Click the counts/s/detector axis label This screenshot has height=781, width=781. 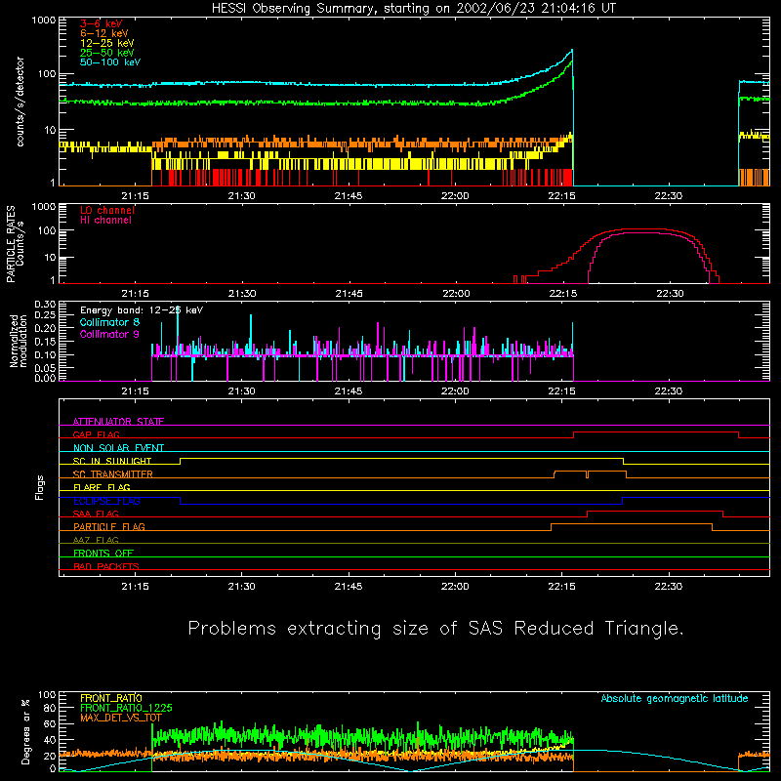tap(20, 102)
